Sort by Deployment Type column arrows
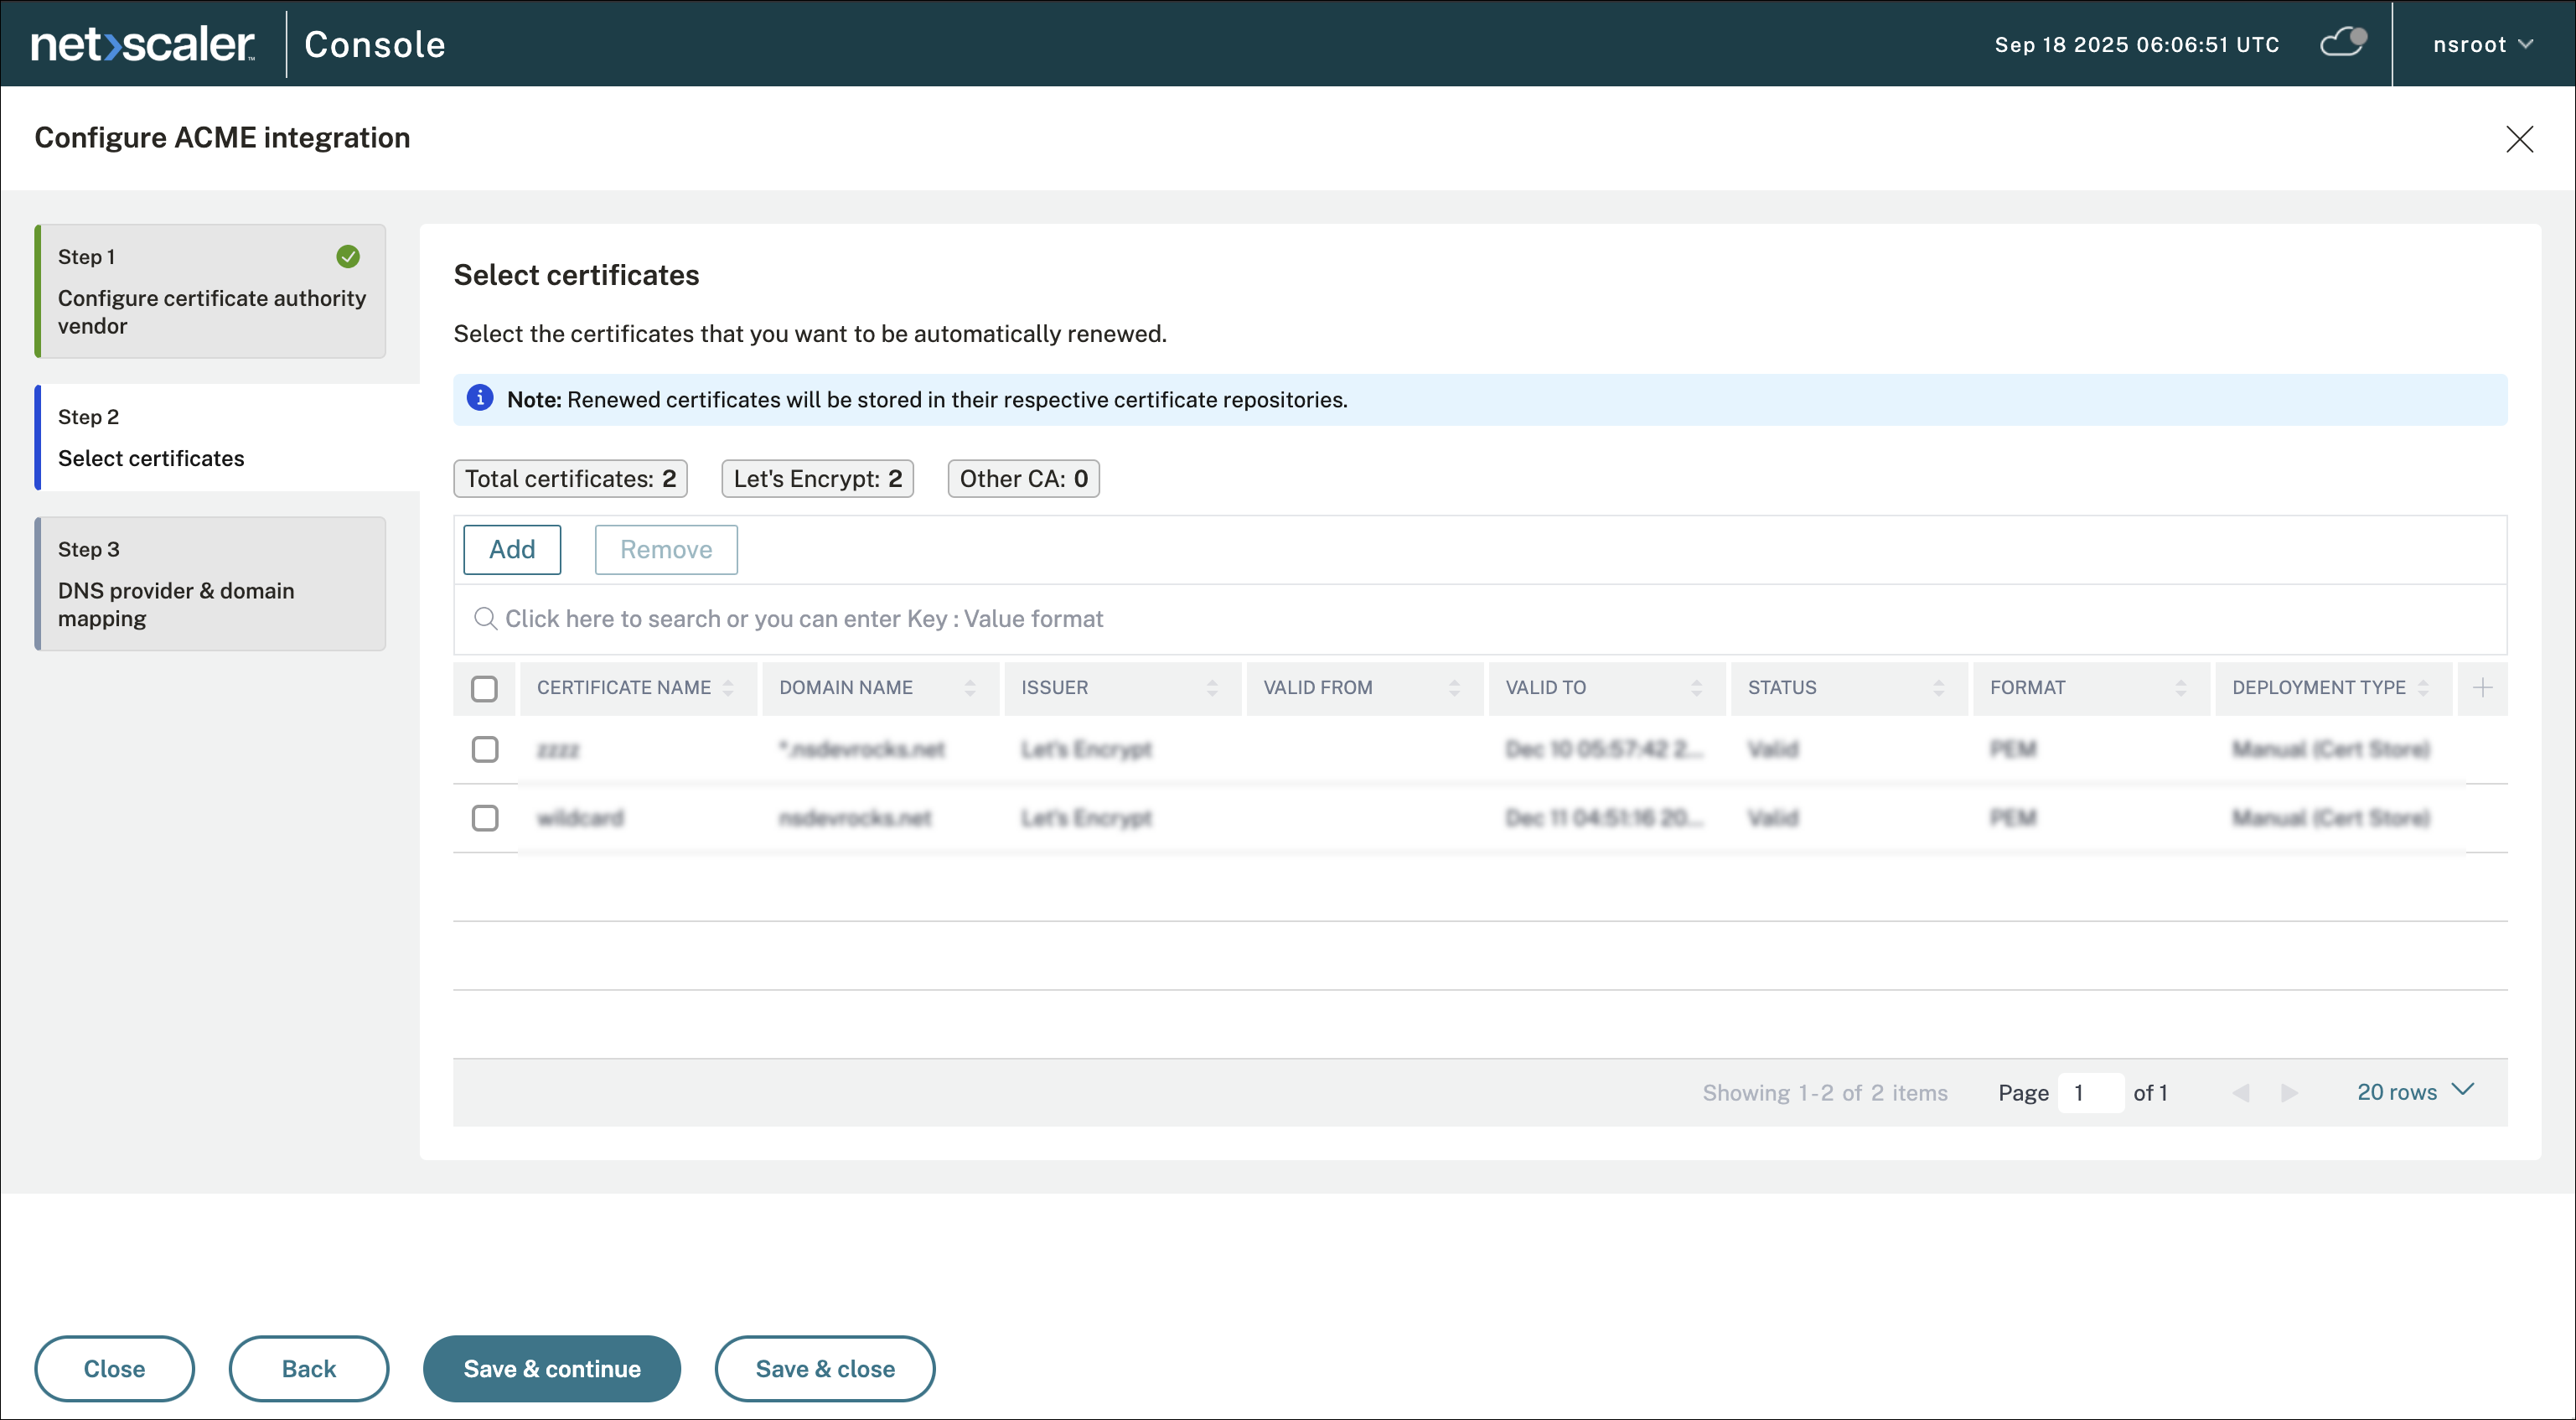Screen dimensions: 2576x1420 click(2423, 688)
